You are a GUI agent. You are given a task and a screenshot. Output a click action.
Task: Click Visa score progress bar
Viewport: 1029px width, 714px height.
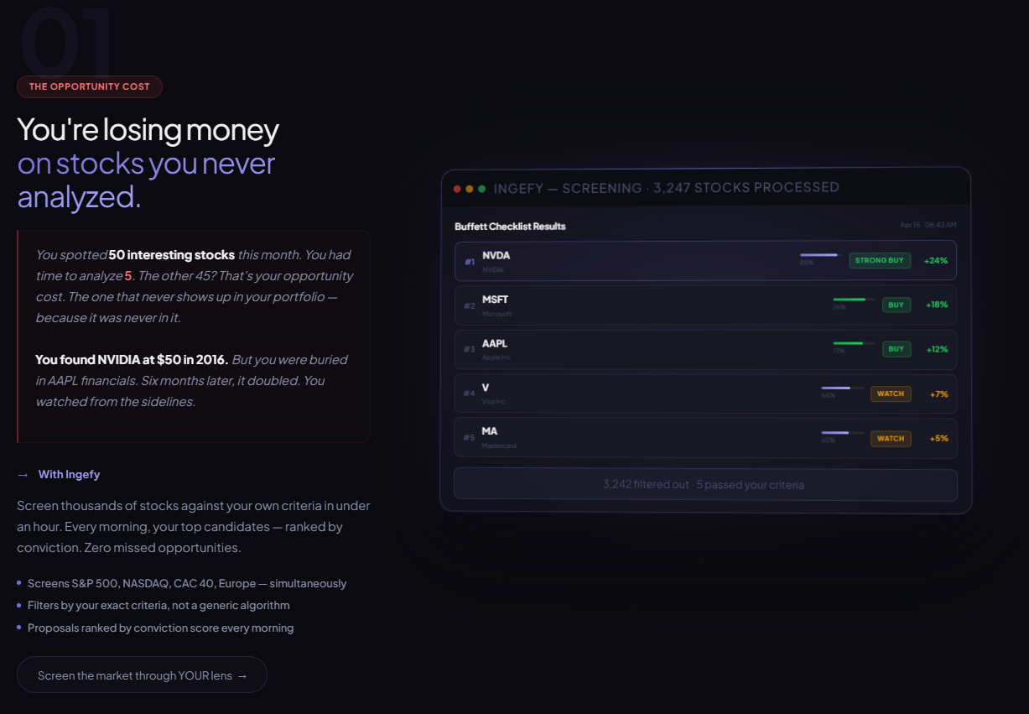point(842,388)
